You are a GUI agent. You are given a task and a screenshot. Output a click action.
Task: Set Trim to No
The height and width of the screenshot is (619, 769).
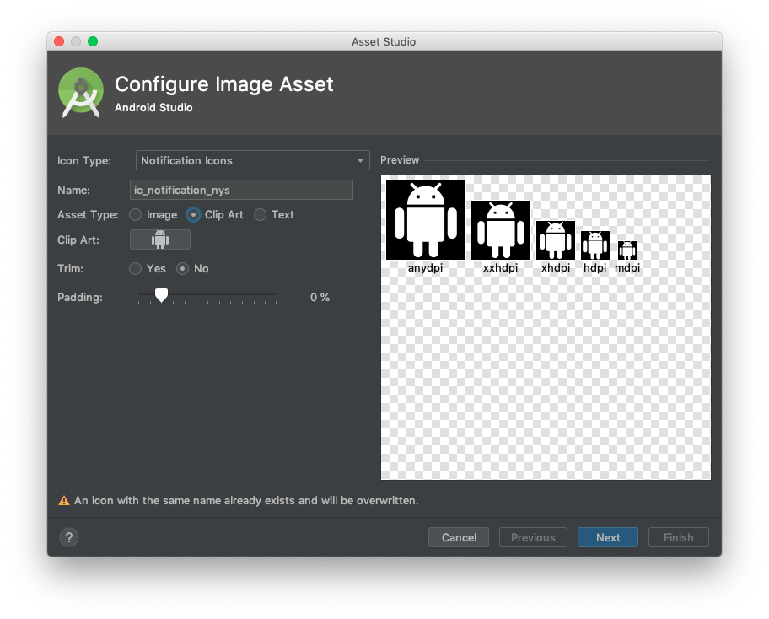tap(182, 269)
